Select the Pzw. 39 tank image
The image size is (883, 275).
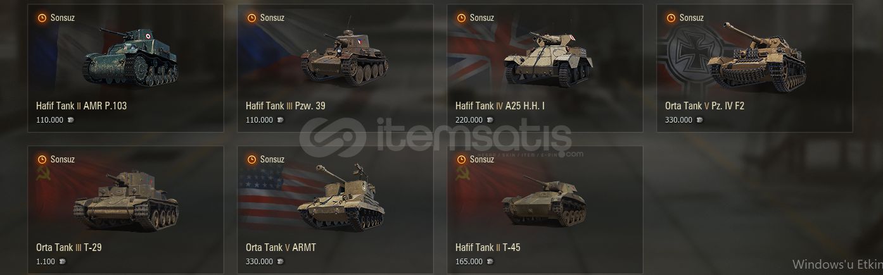point(344,58)
